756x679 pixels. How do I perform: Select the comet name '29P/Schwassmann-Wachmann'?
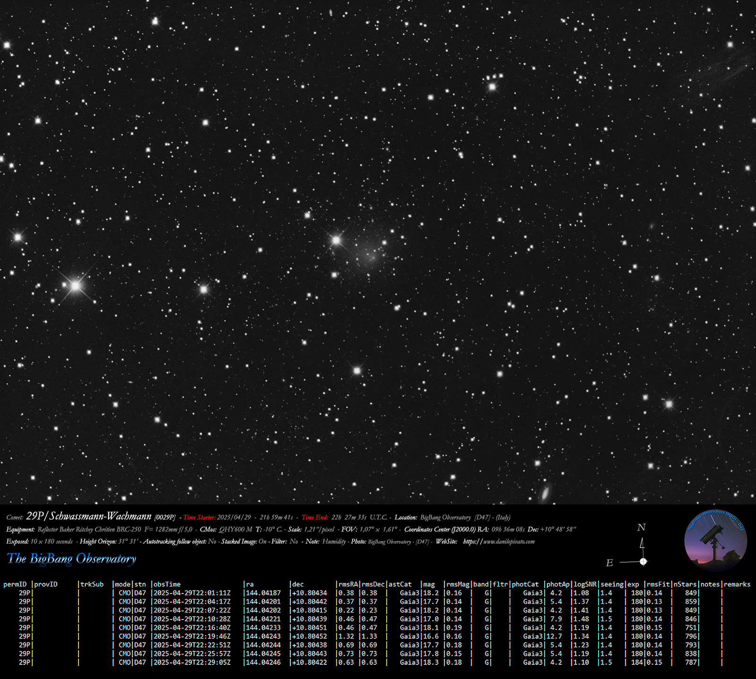click(x=88, y=516)
